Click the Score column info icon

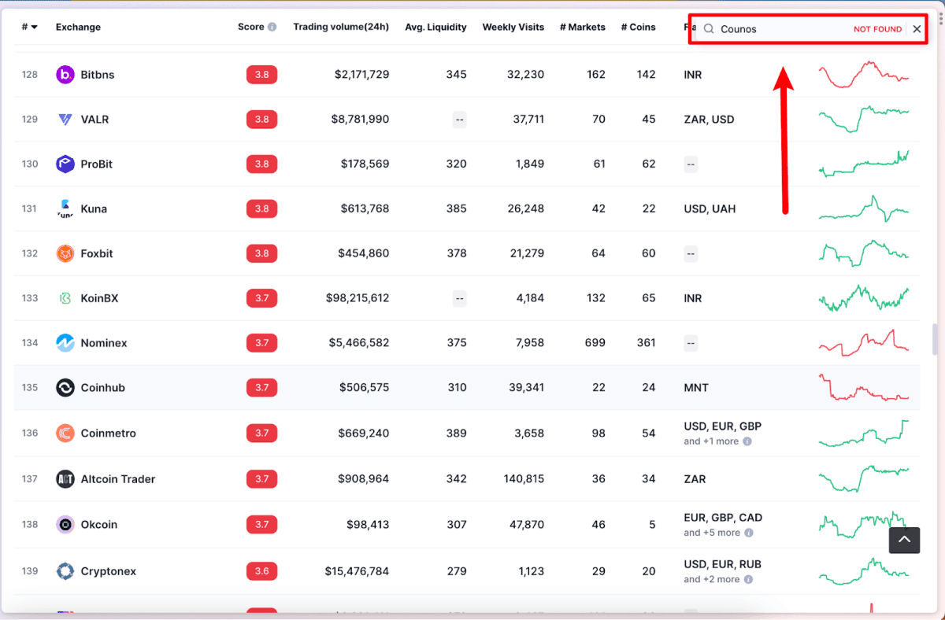coord(272,27)
